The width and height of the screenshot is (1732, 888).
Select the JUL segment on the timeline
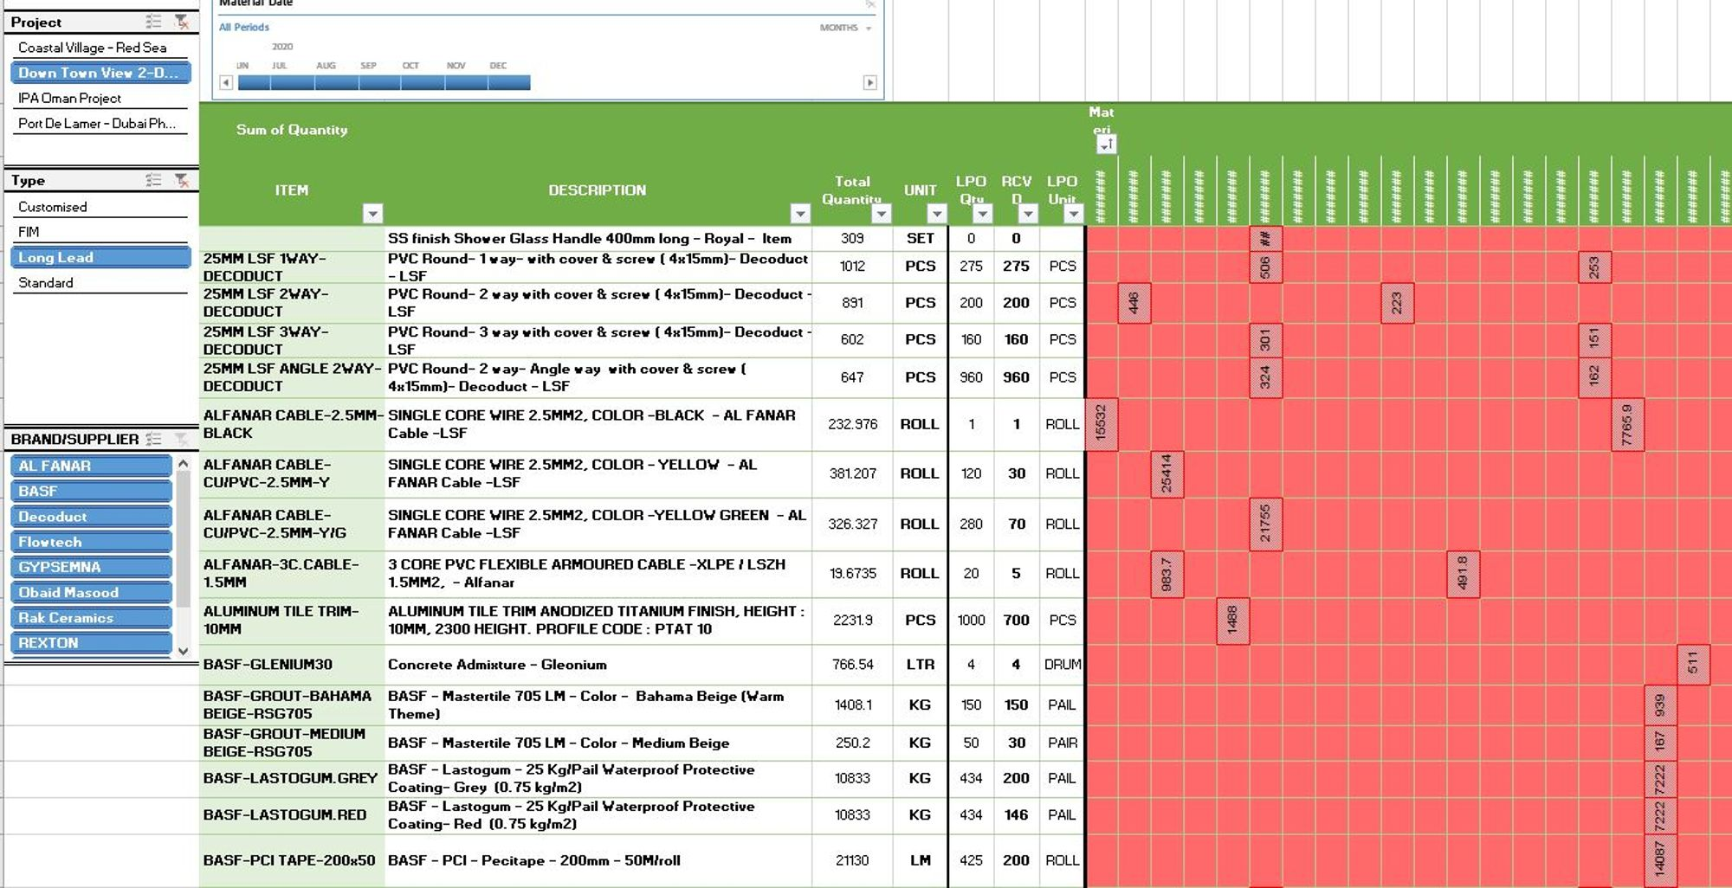click(x=293, y=83)
